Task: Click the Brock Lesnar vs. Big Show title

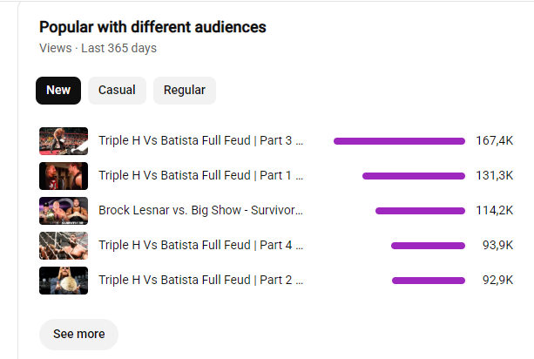Action: pyautogui.click(x=200, y=211)
